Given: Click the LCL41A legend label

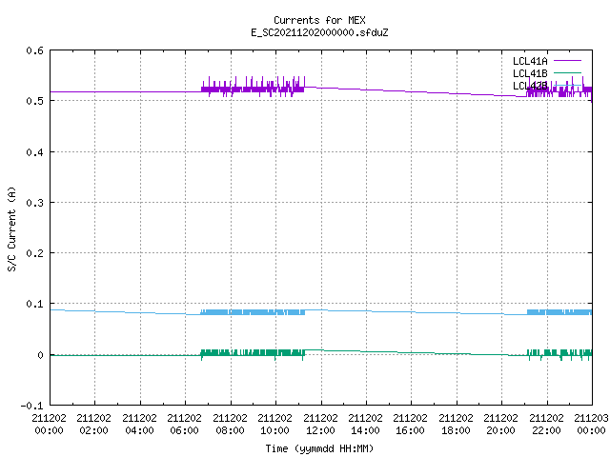Looking at the screenshot, I should click(x=530, y=61).
